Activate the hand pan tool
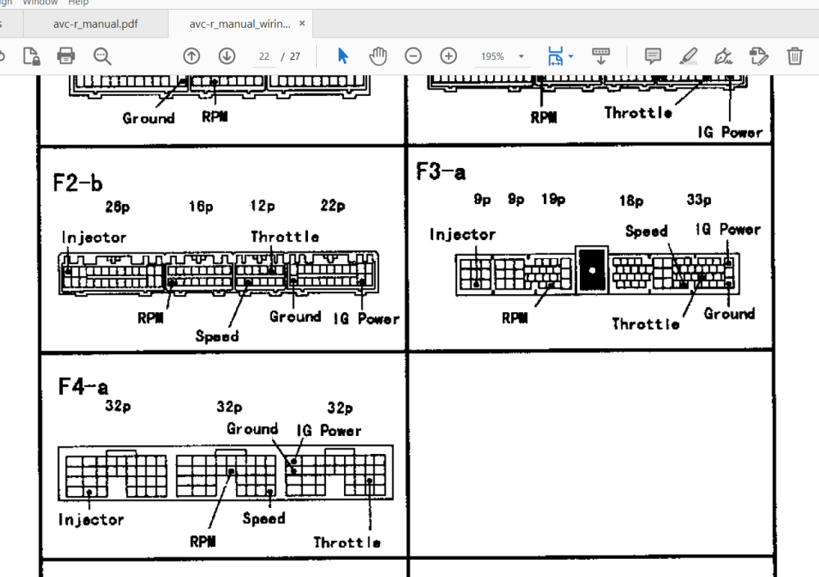 378,56
